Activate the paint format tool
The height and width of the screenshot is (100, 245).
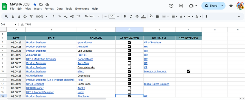(31, 16)
